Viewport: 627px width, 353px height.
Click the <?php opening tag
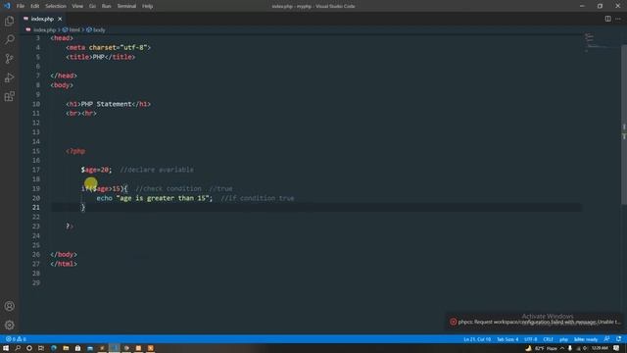75,151
